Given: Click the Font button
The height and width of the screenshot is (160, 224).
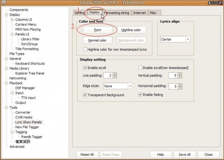Looking at the screenshot, I should [98, 30].
